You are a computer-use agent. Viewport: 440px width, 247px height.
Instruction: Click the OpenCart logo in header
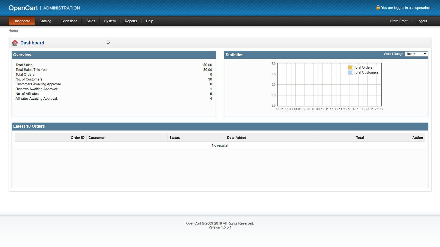point(23,8)
